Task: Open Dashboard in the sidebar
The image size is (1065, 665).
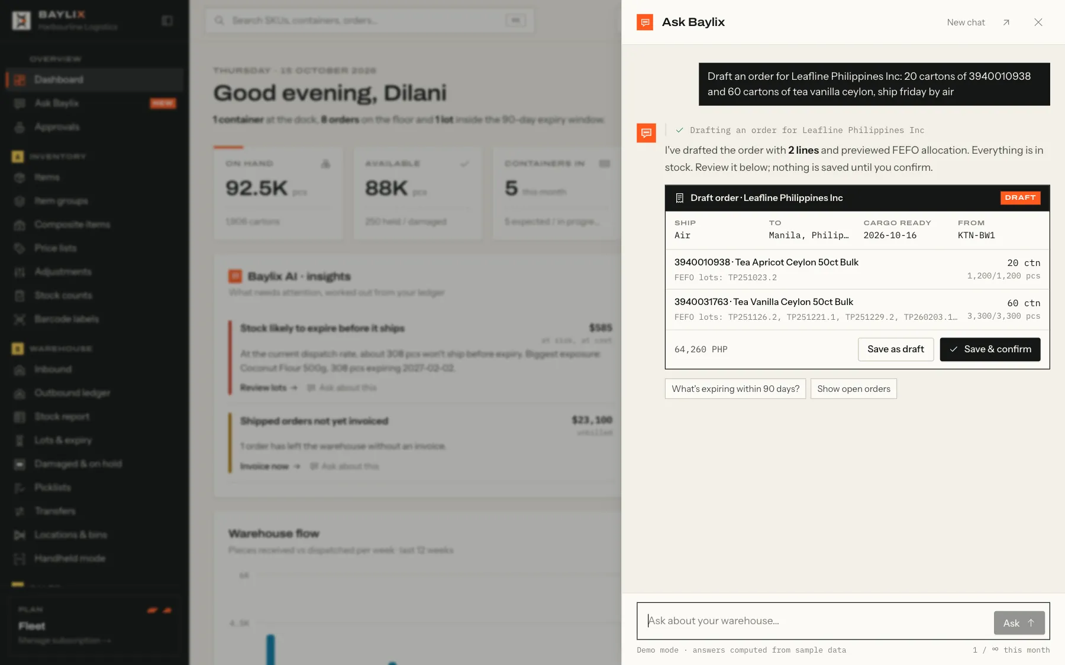Action: pyautogui.click(x=95, y=80)
